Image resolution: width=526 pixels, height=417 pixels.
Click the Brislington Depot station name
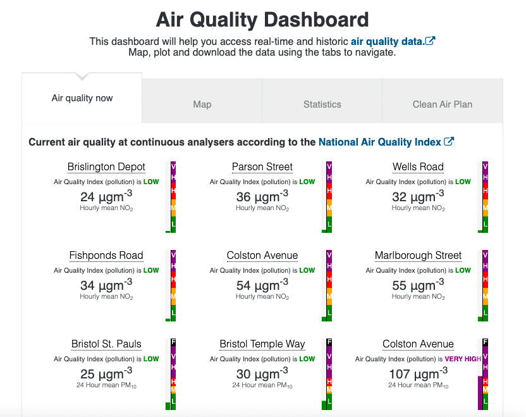[106, 167]
